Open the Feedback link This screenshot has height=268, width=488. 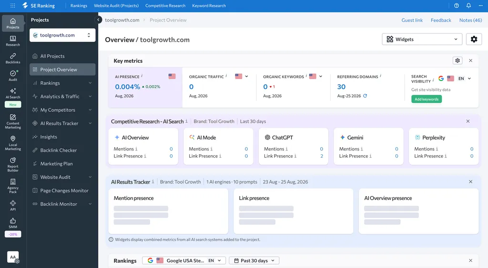[441, 20]
